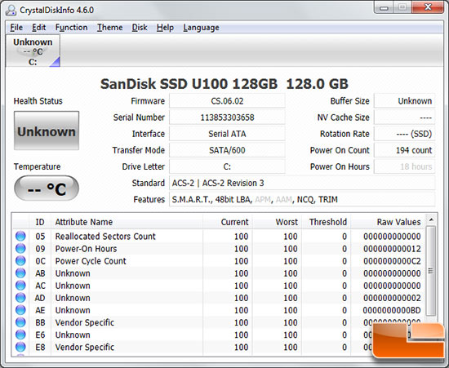Open the Disk menu

pos(140,28)
